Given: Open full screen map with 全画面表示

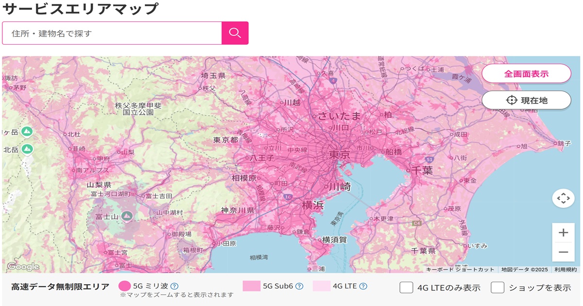Looking at the screenshot, I should point(526,74).
